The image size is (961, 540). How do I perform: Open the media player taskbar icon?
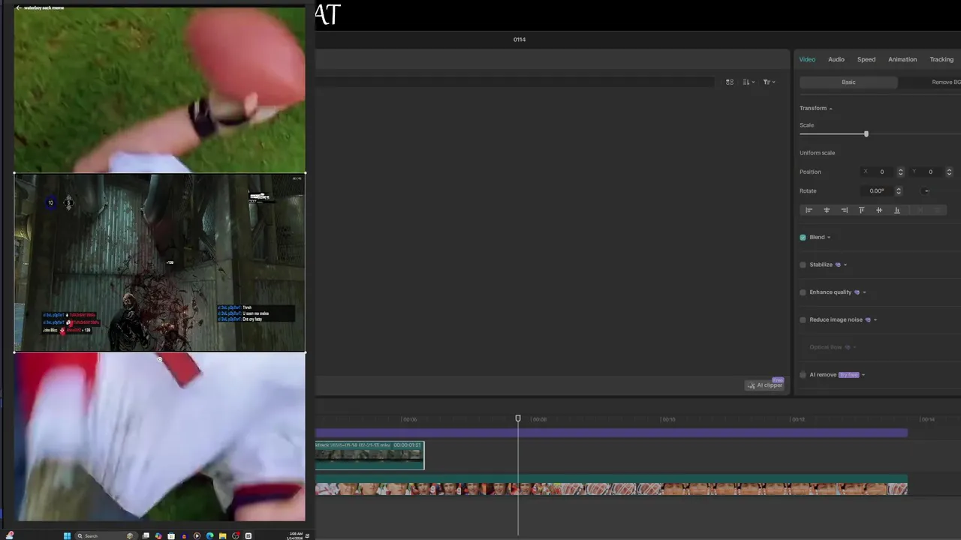[x=197, y=535]
